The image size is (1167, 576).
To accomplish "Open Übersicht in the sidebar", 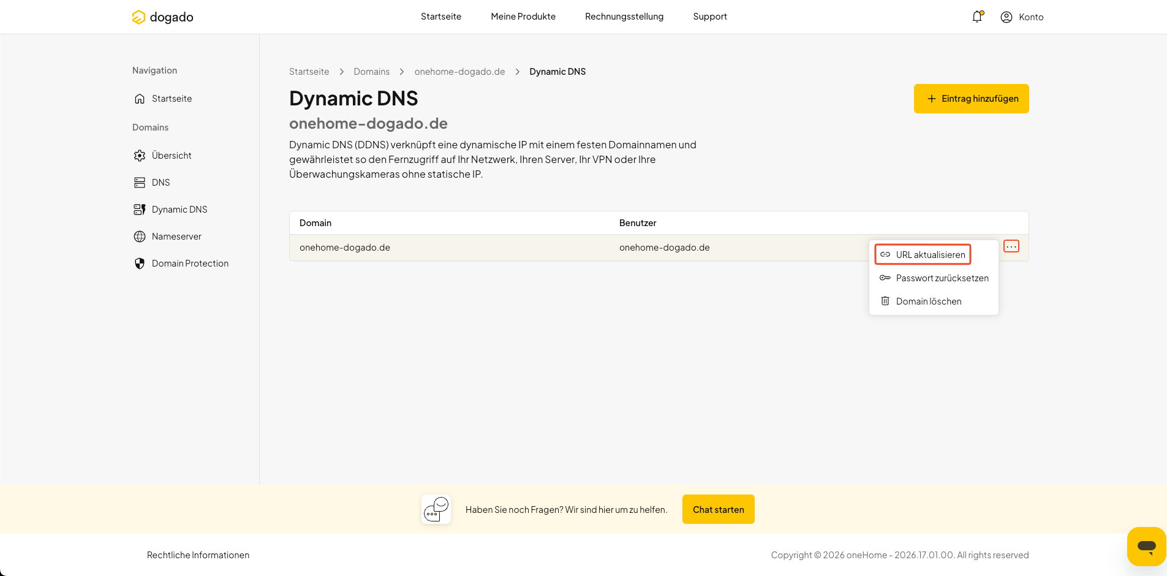I will (172, 156).
